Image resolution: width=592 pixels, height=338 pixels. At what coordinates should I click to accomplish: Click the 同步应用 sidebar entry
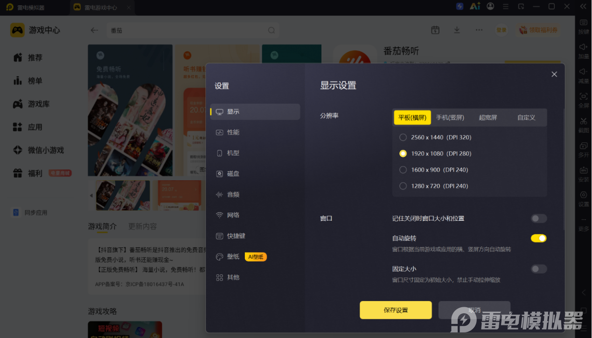[30, 212]
